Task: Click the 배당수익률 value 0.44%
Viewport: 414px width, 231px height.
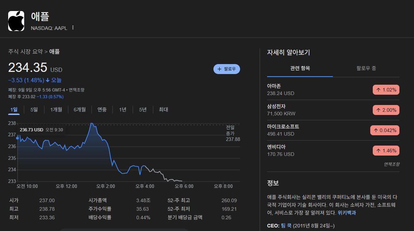Action: click(x=143, y=217)
